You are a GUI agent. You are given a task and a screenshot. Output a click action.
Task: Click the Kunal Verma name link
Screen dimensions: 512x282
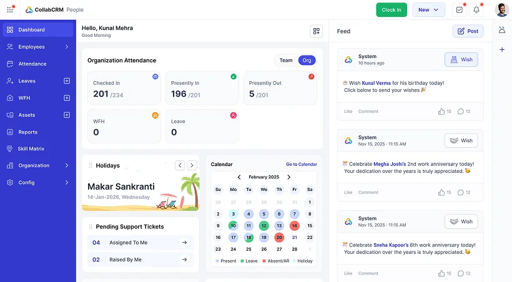pyautogui.click(x=376, y=83)
